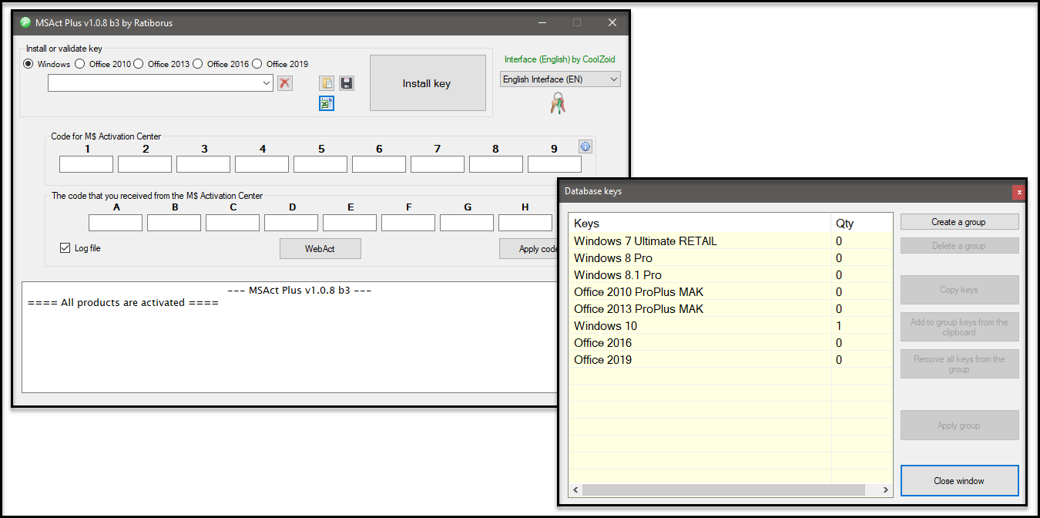Click the MSAct Plus title bar app icon

click(x=25, y=22)
